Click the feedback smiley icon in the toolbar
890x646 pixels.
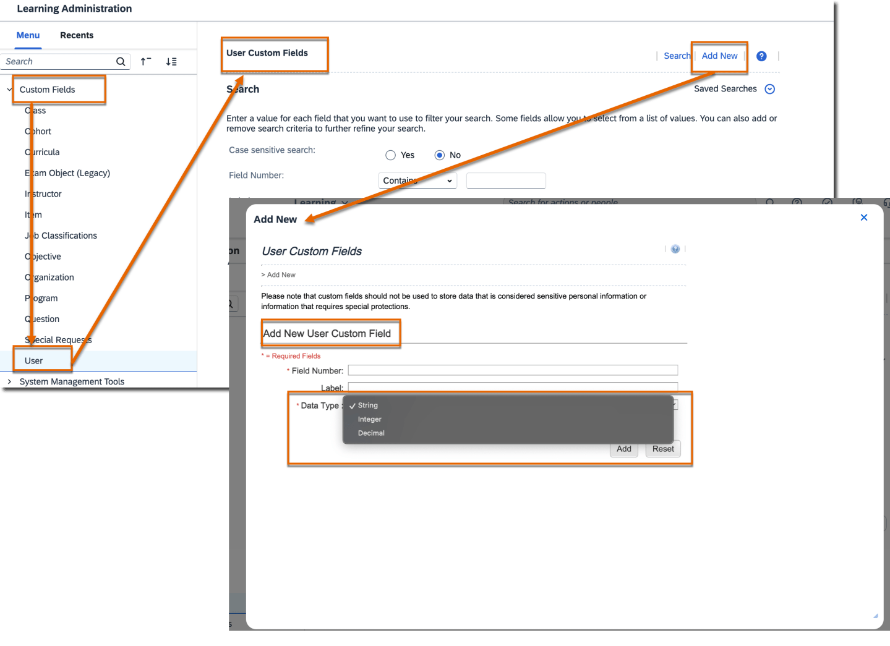(858, 202)
